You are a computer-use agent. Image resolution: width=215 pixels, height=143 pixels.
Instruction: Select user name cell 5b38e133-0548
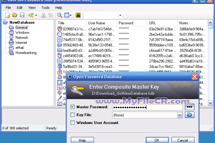(x=102, y=45)
